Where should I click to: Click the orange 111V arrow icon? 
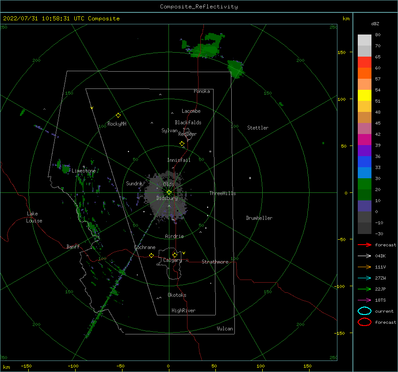tap(364, 267)
